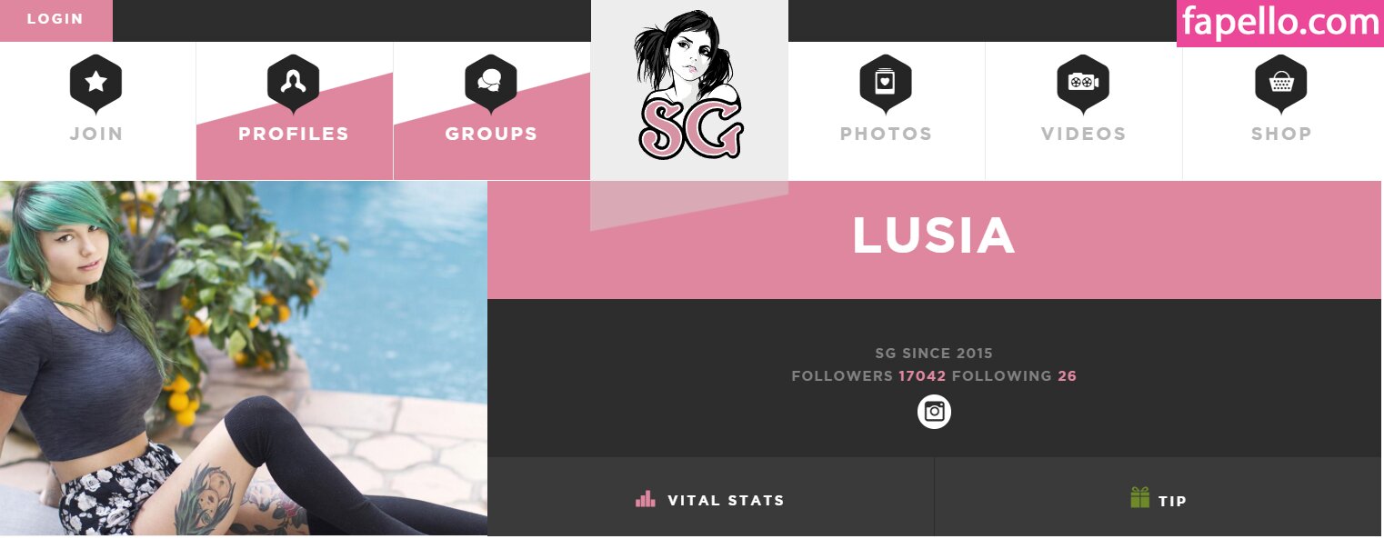Open the Instagram icon under followers
This screenshot has width=1384, height=539.
tap(934, 412)
